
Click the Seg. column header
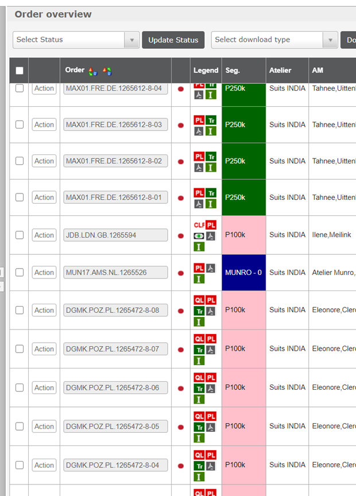(243, 70)
